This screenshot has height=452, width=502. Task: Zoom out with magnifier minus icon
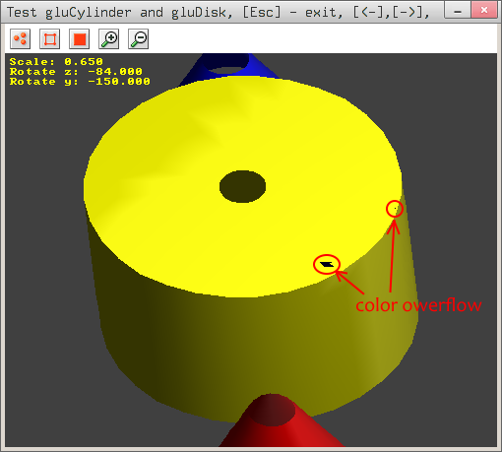[139, 39]
